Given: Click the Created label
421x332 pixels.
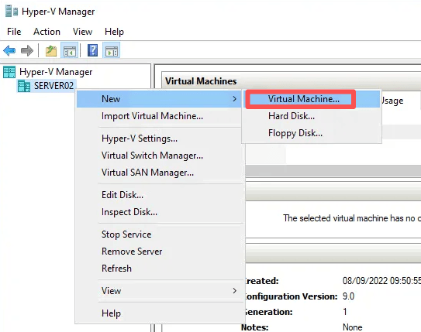Looking at the screenshot, I should (x=262, y=281).
